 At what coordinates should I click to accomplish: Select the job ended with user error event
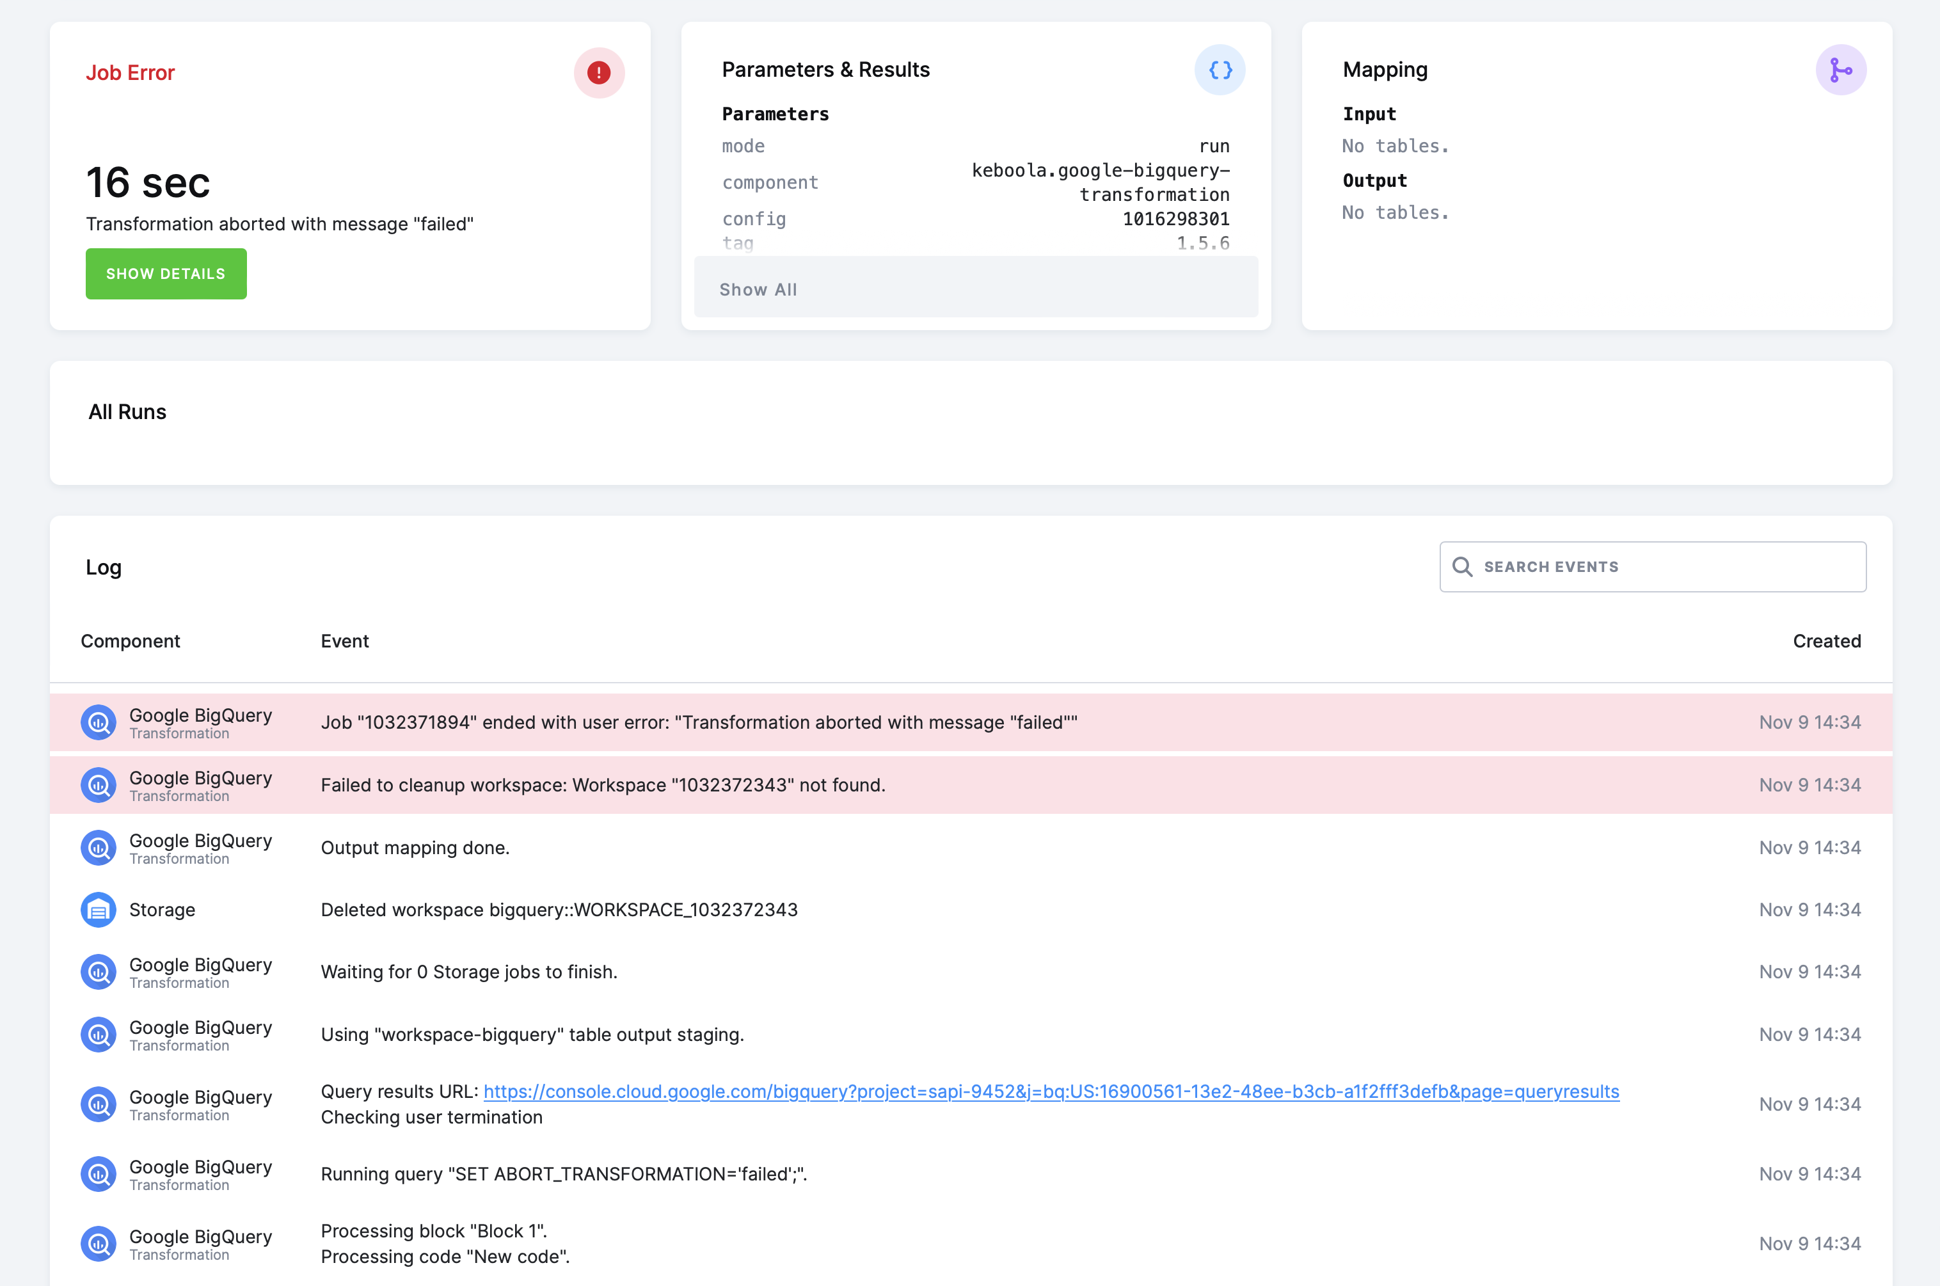pos(699,722)
